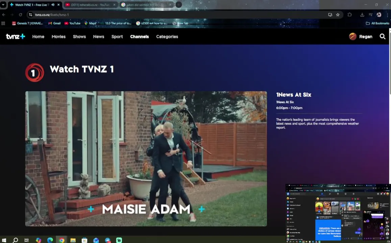The image size is (391, 243).
Task: Open Microsoft Store from the taskbar
Action: [84, 240]
